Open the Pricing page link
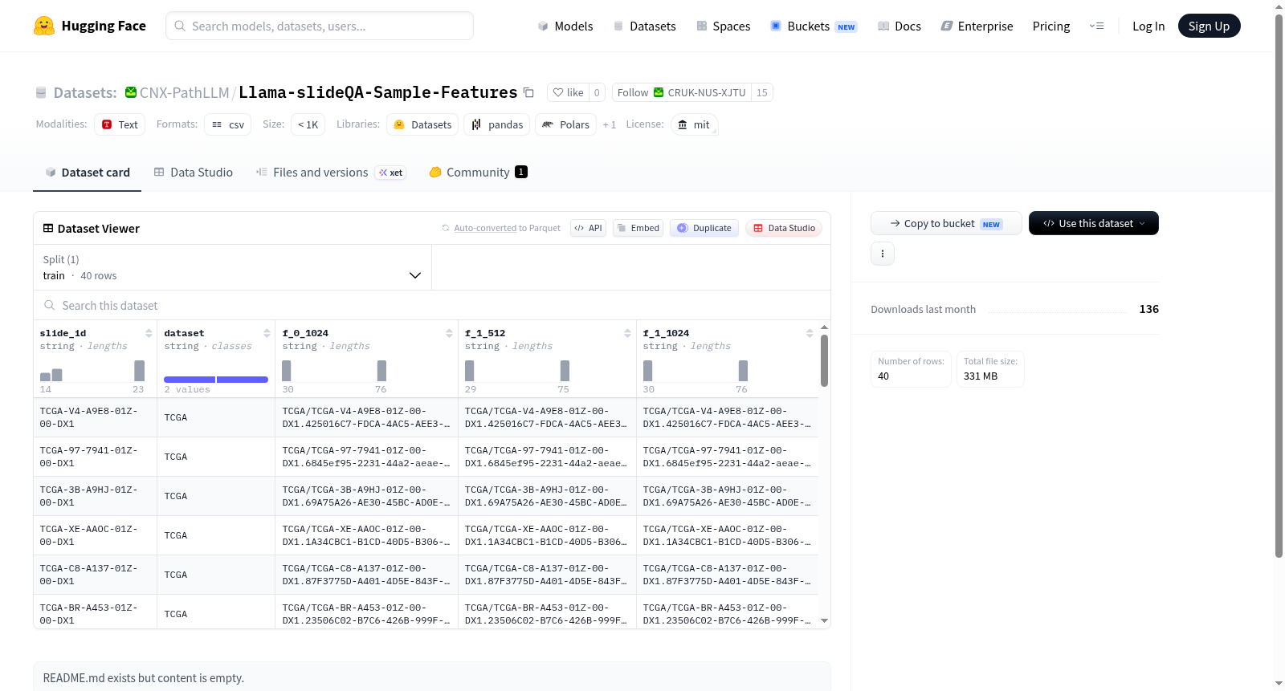The image size is (1285, 691). tap(1051, 26)
